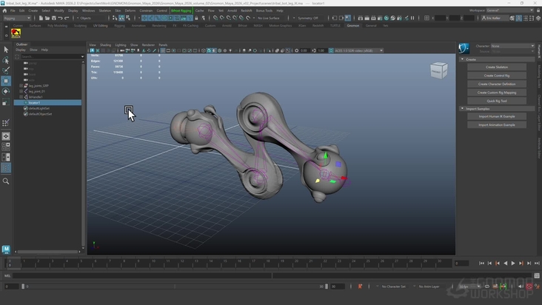
Task: Open the Rigging menu set dropdown
Action: pos(16,18)
